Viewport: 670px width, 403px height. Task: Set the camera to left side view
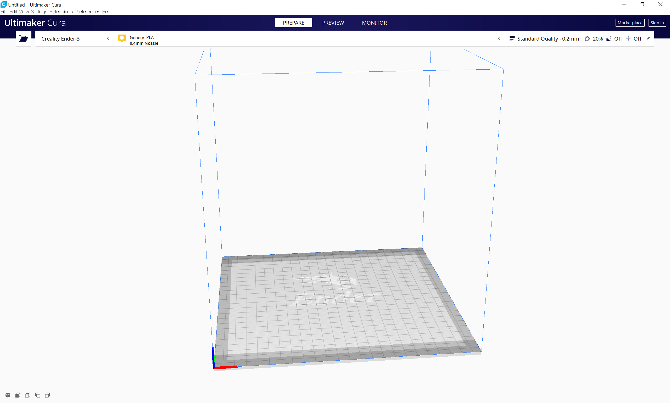click(x=38, y=395)
